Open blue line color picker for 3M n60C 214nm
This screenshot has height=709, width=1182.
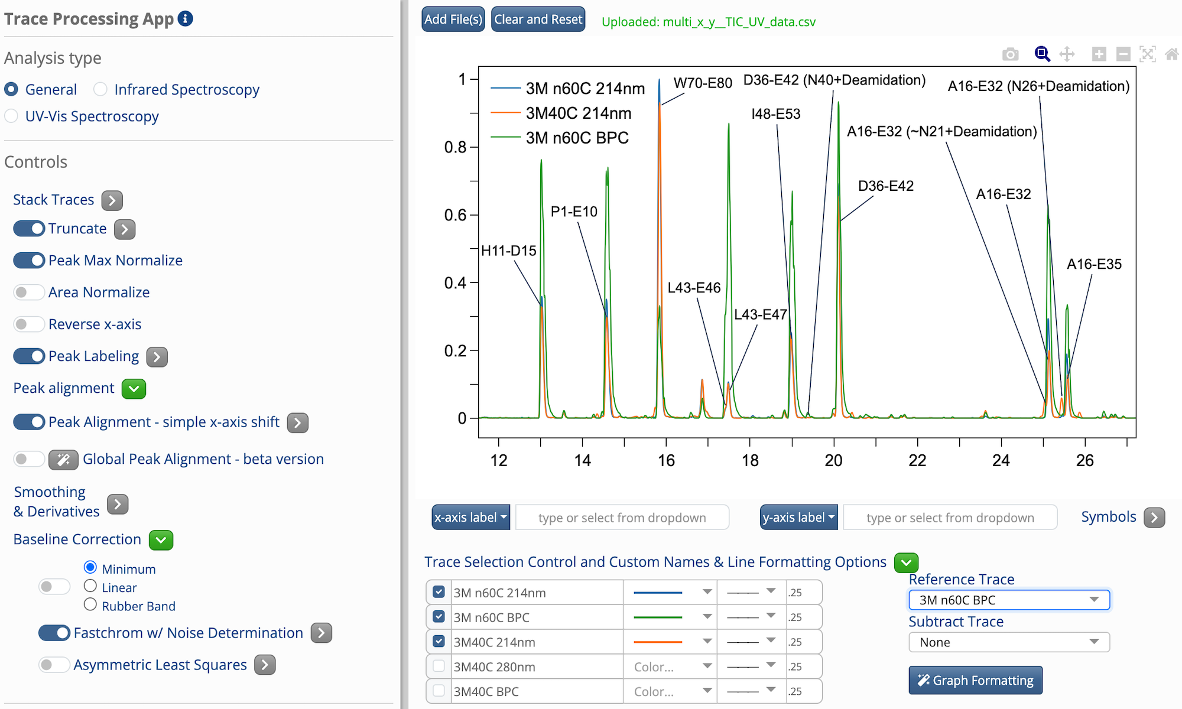pos(672,593)
